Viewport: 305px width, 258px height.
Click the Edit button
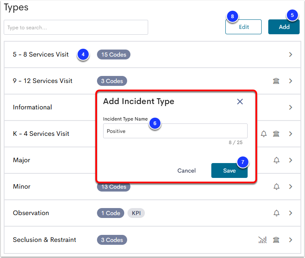pyautogui.click(x=244, y=27)
